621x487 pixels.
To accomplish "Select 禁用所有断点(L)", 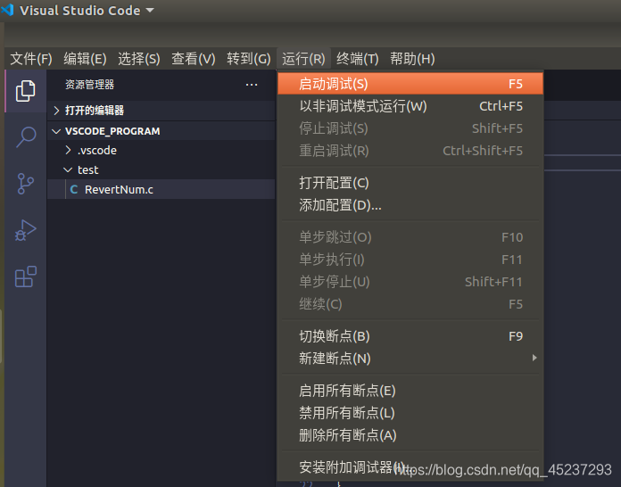I will click(410, 413).
